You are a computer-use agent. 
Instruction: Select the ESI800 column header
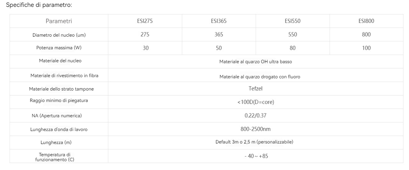point(366,21)
